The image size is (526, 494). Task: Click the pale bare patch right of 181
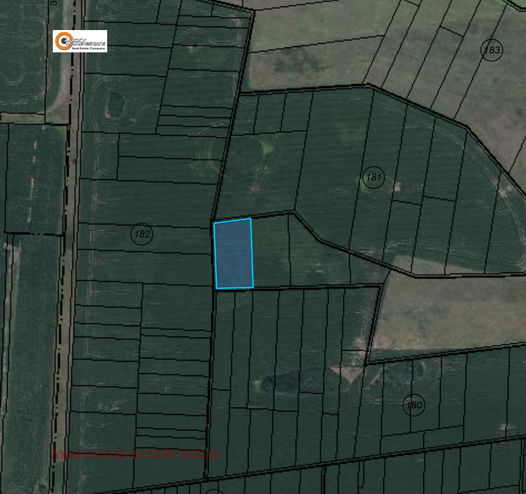click(x=397, y=188)
